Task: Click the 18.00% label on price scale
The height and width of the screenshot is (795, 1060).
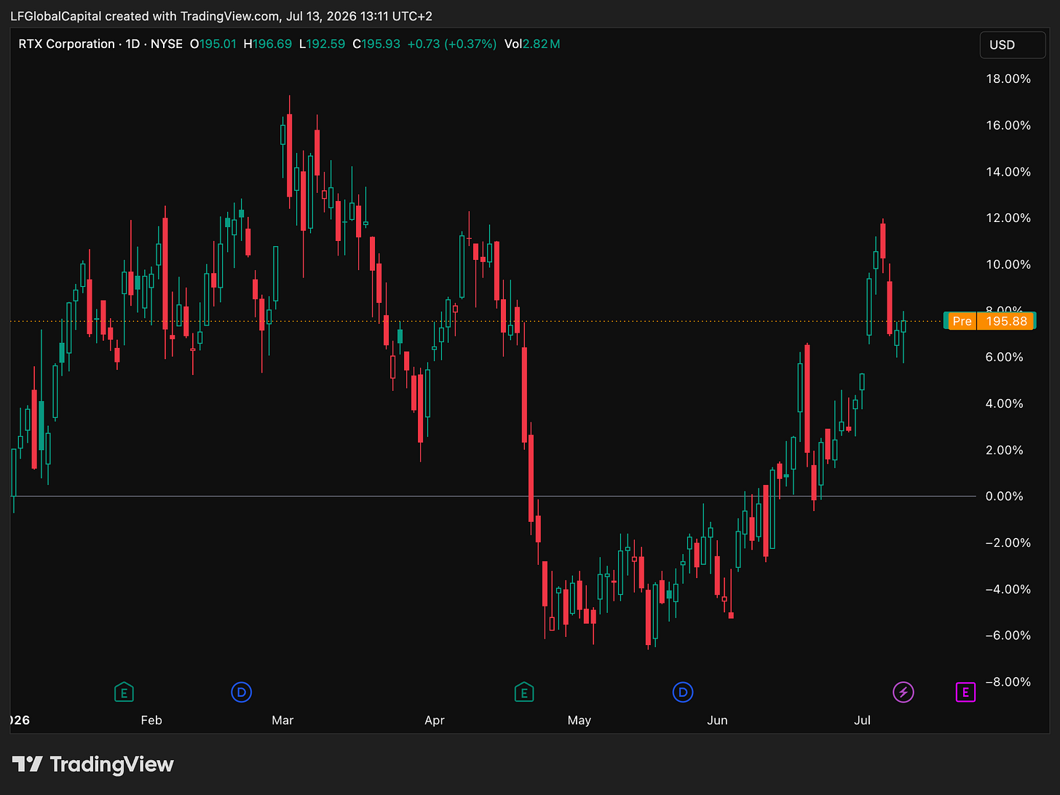Action: tap(1008, 79)
